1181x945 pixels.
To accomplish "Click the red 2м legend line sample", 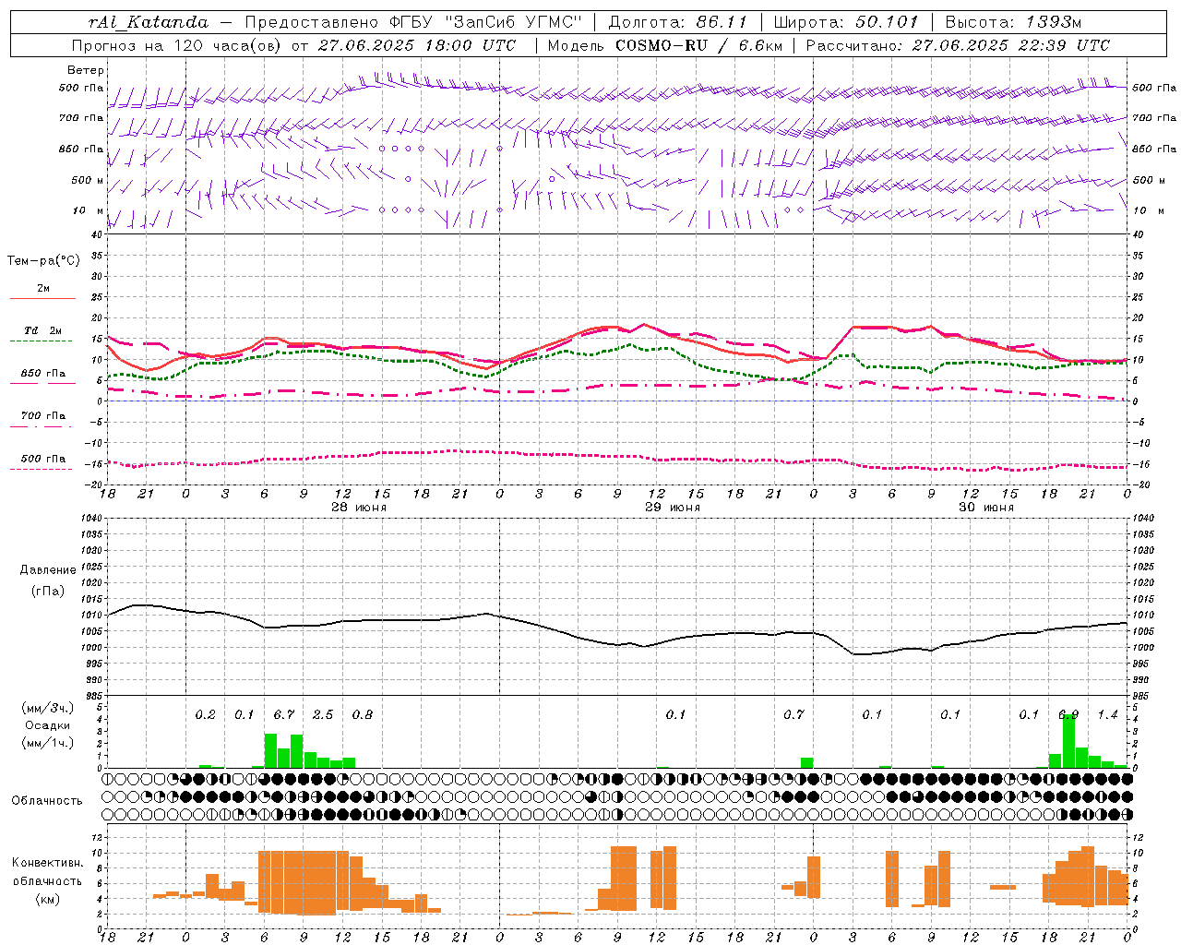I will coord(42,298).
